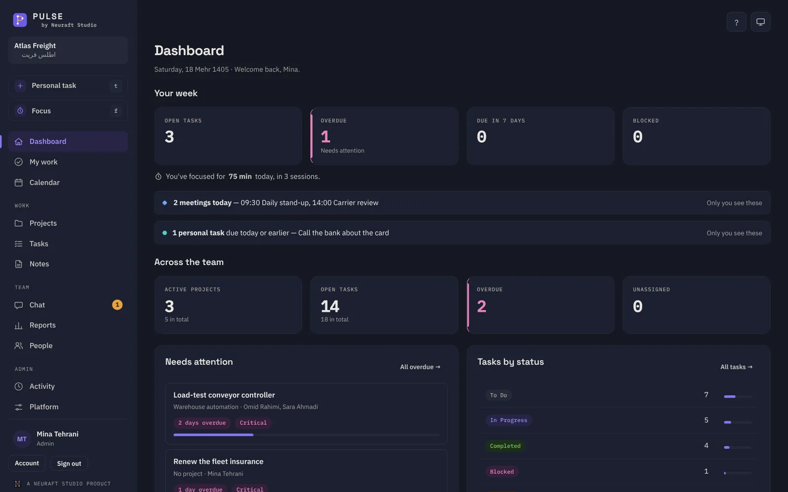Image resolution: width=788 pixels, height=492 pixels.
Task: Click the Activity clock icon
Action: pos(19,387)
